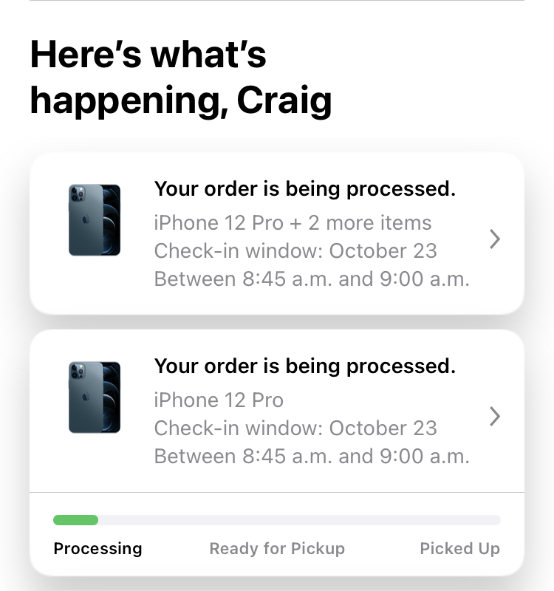This screenshot has height=591, width=554.
Task: Click Apple logo on first iPhone thumbnail
Action: (86, 219)
